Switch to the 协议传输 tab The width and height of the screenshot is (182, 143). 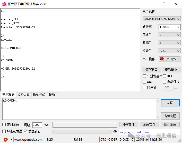pyautogui.click(x=39, y=95)
